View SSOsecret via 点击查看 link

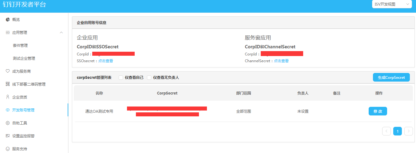pos(105,61)
